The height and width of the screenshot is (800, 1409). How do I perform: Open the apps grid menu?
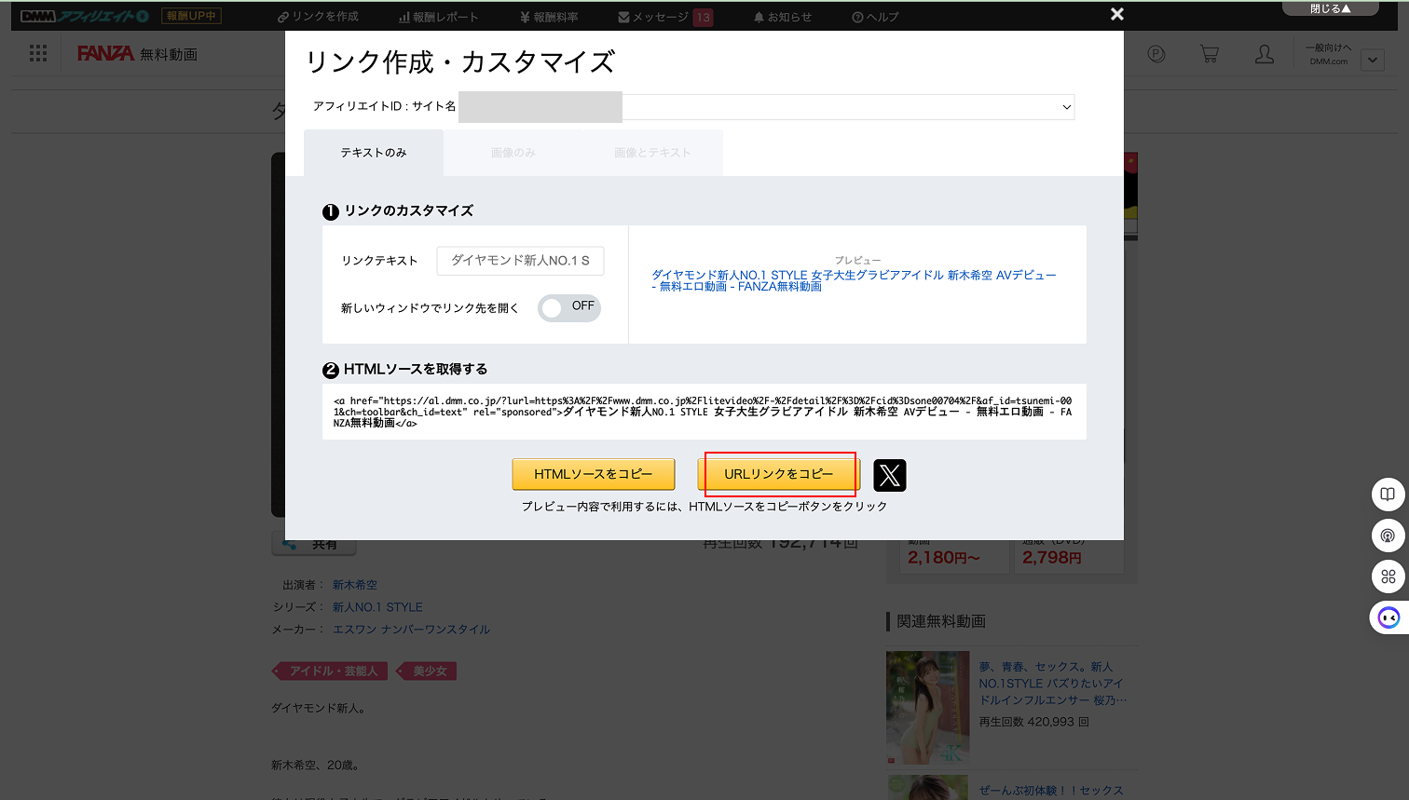click(x=38, y=54)
